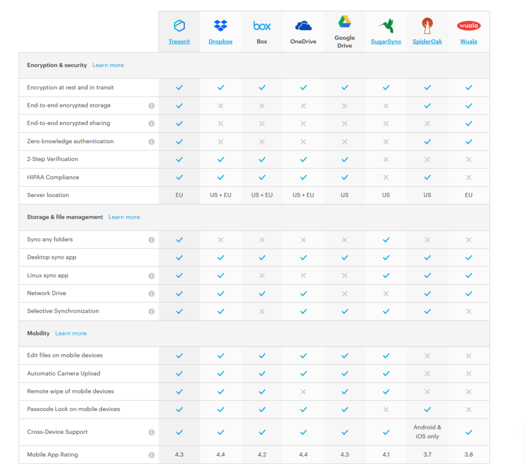Click the OneDrive cloud logo

pyautogui.click(x=303, y=26)
